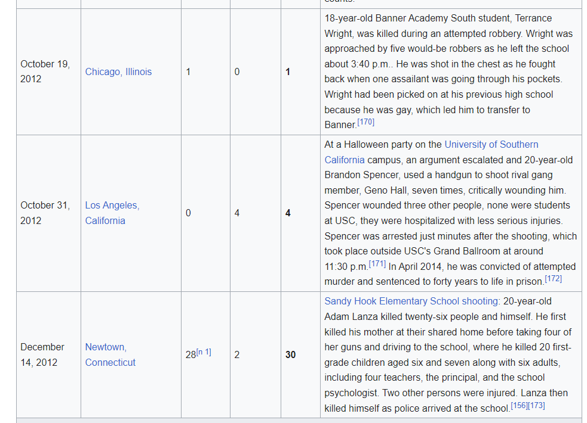Click bold total 4 in Los Angeles row
587x423 pixels.
(288, 213)
